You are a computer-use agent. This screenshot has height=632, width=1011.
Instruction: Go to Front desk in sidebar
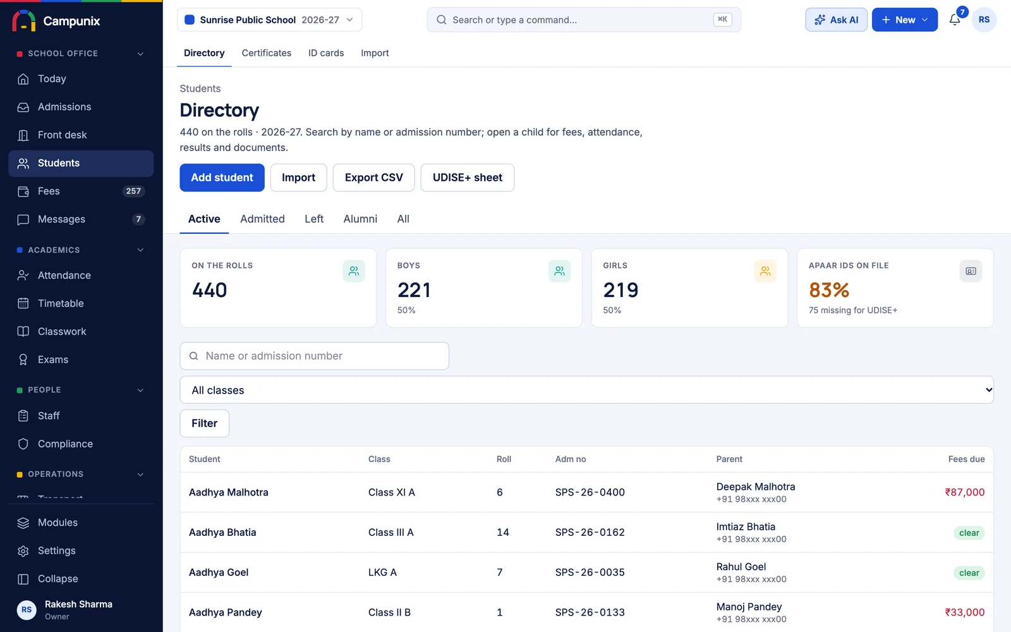click(81, 135)
